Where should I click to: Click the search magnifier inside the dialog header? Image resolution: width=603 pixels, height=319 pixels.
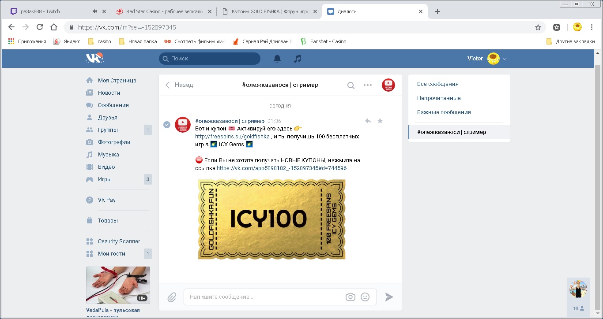pyautogui.click(x=350, y=85)
